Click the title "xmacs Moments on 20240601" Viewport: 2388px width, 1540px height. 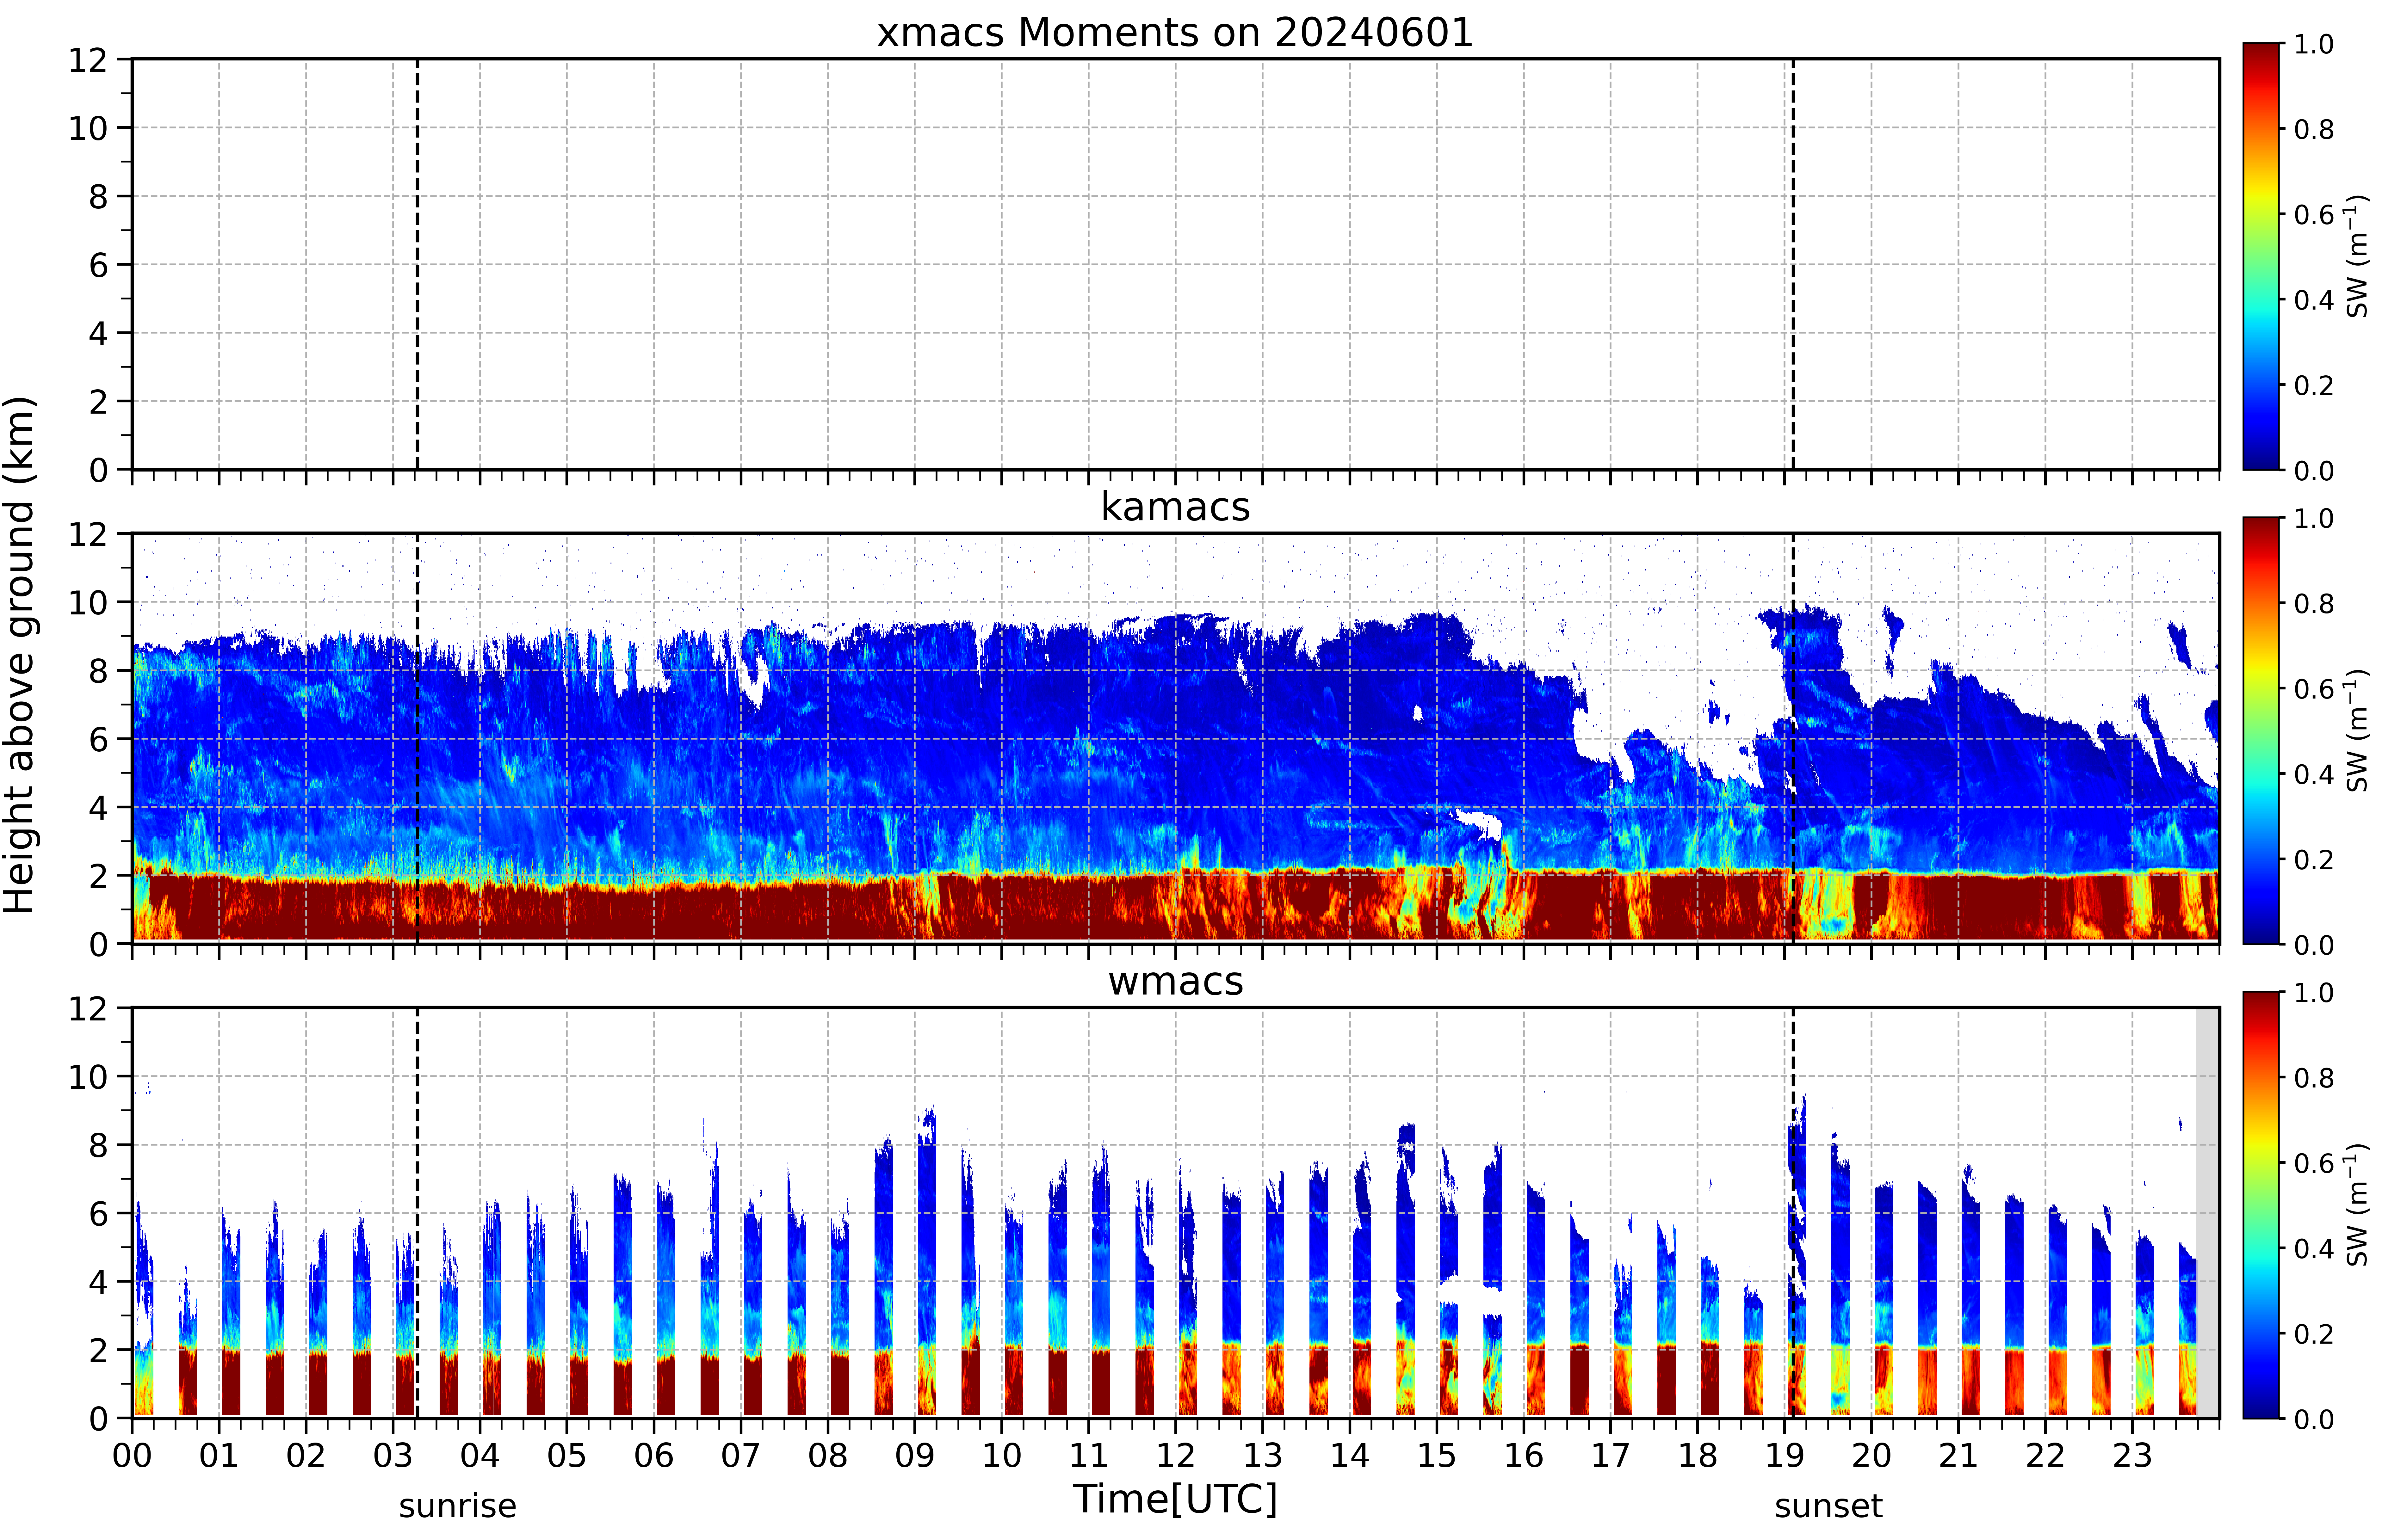click(x=1175, y=32)
